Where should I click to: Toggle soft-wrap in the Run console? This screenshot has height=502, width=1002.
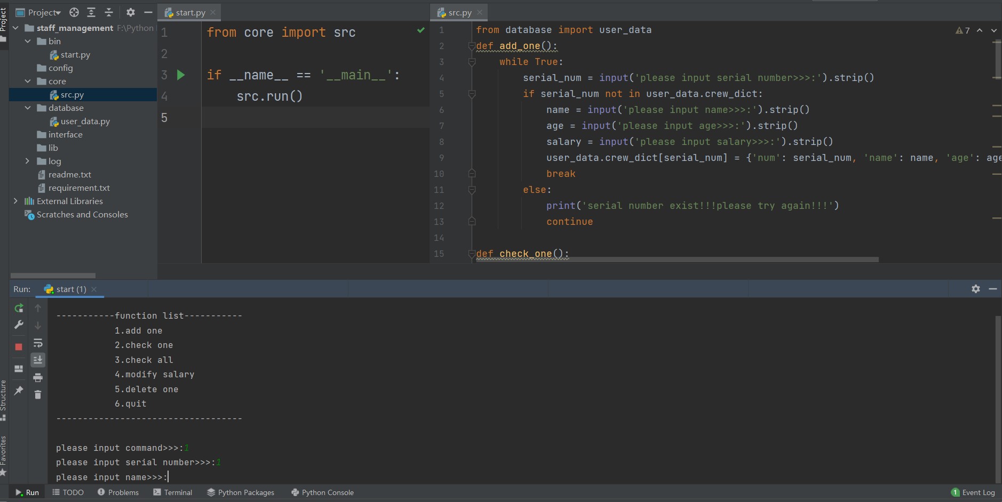38,343
